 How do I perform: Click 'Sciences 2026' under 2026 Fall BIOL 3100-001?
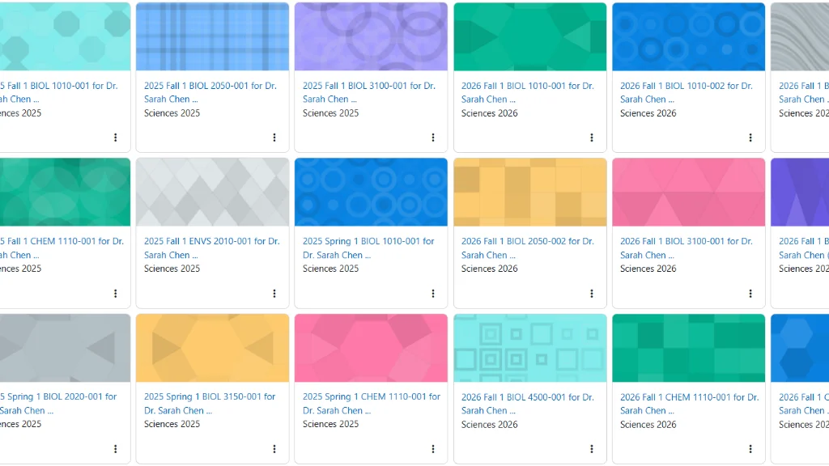click(648, 269)
